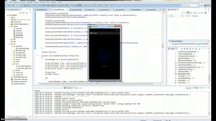
Task: Select onDrawFrame(GL10) in the Outline
Action: pos(187,65)
